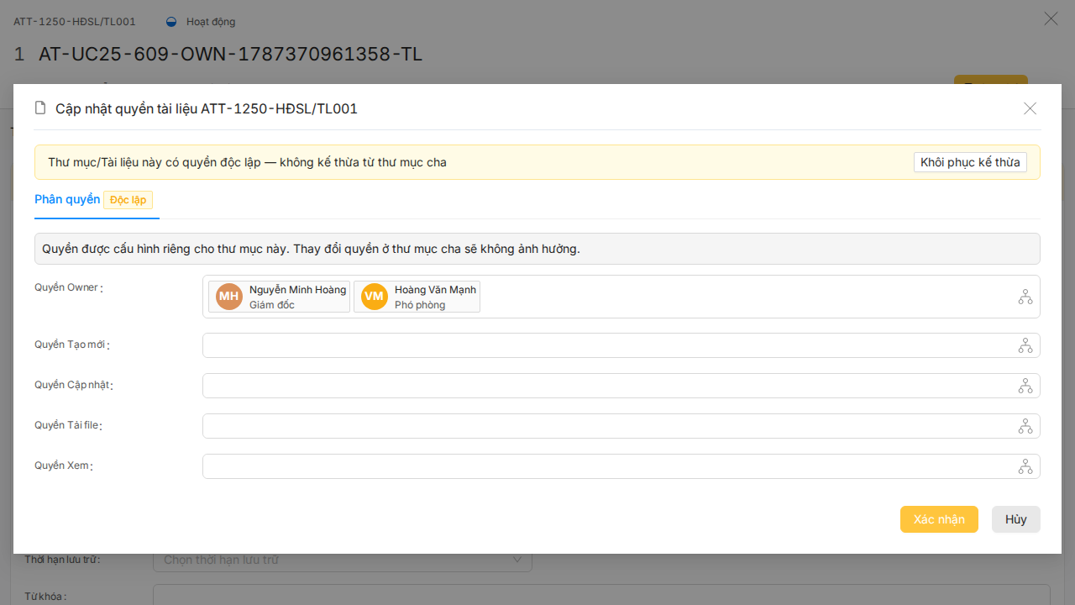Close the Cập nhật quyền tài liệu dialog
This screenshot has width=1075, height=605.
click(1030, 108)
